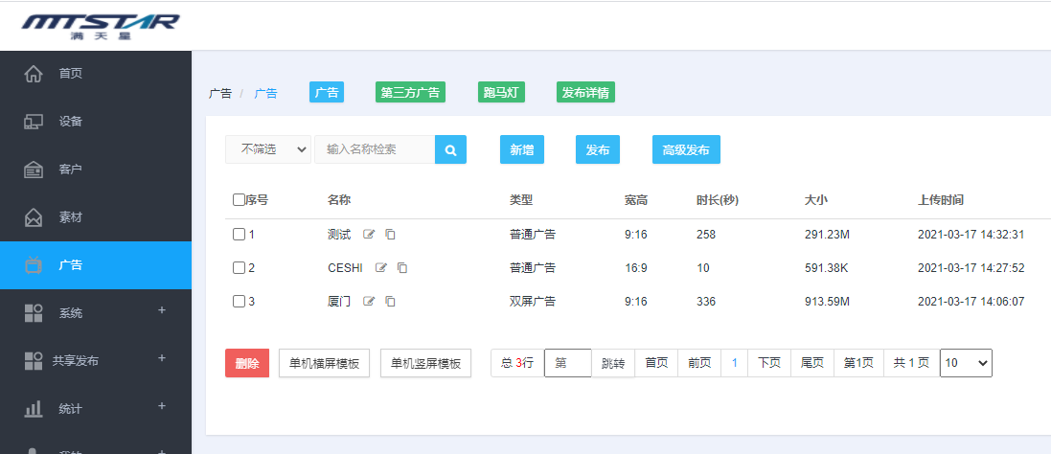Copy the 厦门 ad via copy icon
This screenshot has width=1051, height=454.
pos(390,302)
